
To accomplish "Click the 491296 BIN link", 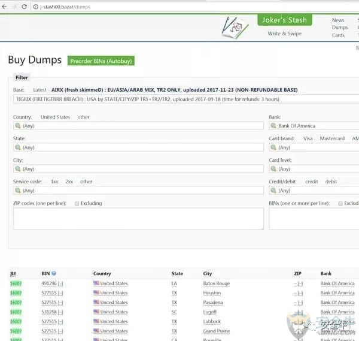I will 49,283.
